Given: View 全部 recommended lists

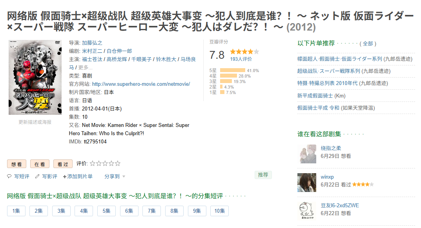Looking at the screenshot, I should pos(368,44).
